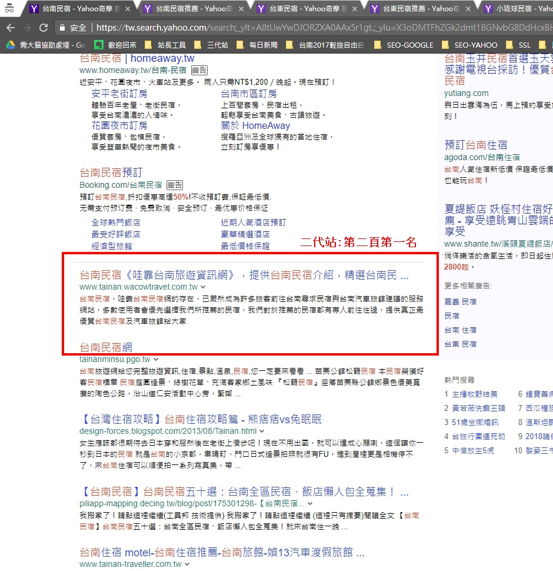Click trending search 黃若薇洗霸王頭
This screenshot has width=553, height=571.
coord(478,408)
